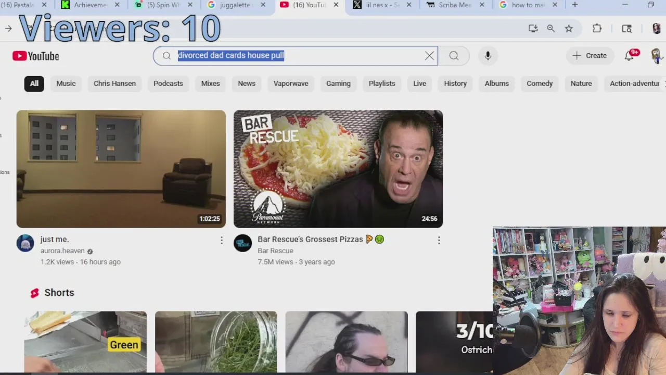Open the notifications bell

629,56
